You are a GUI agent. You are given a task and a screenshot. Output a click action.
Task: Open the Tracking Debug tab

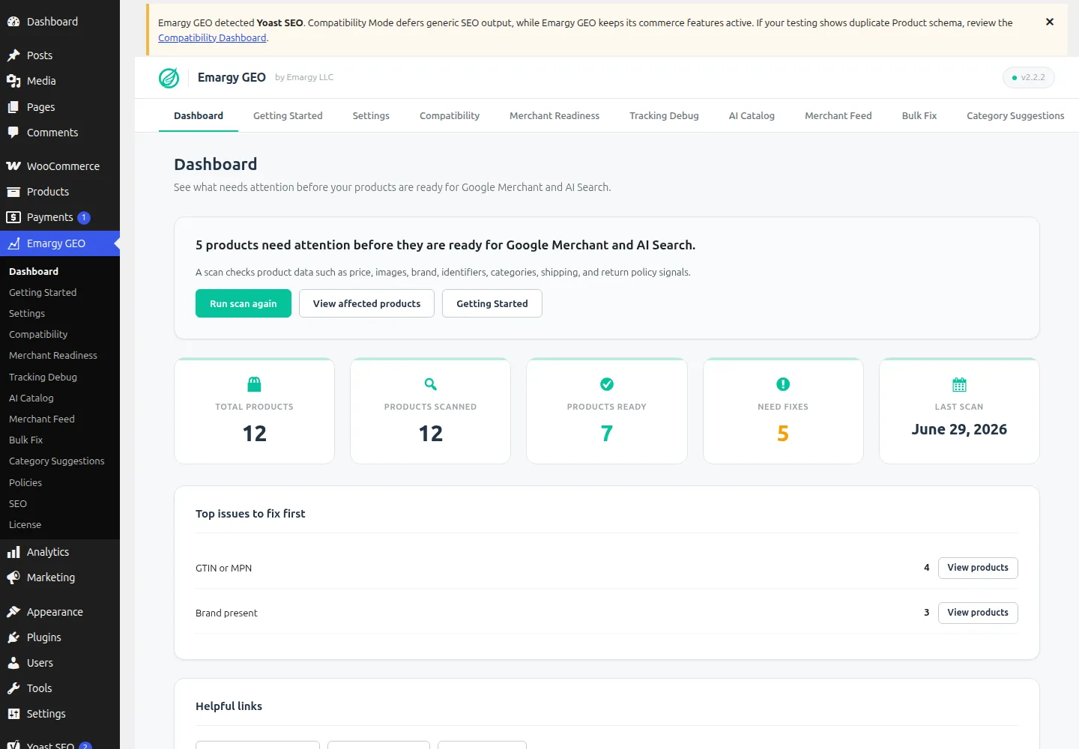(664, 115)
